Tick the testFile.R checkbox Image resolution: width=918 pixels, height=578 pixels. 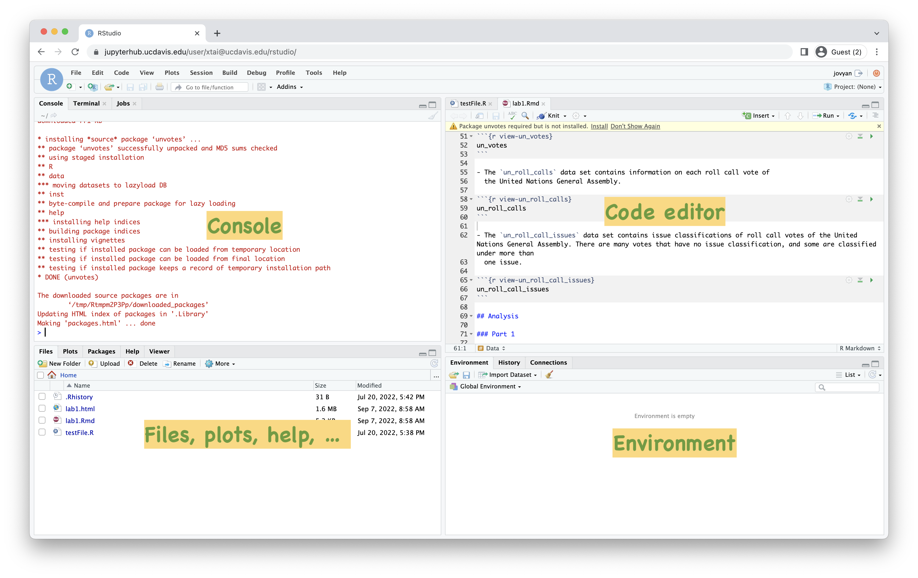(42, 432)
